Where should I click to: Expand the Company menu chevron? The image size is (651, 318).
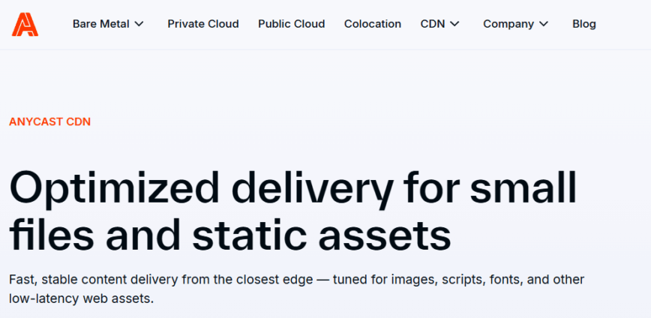click(x=544, y=24)
